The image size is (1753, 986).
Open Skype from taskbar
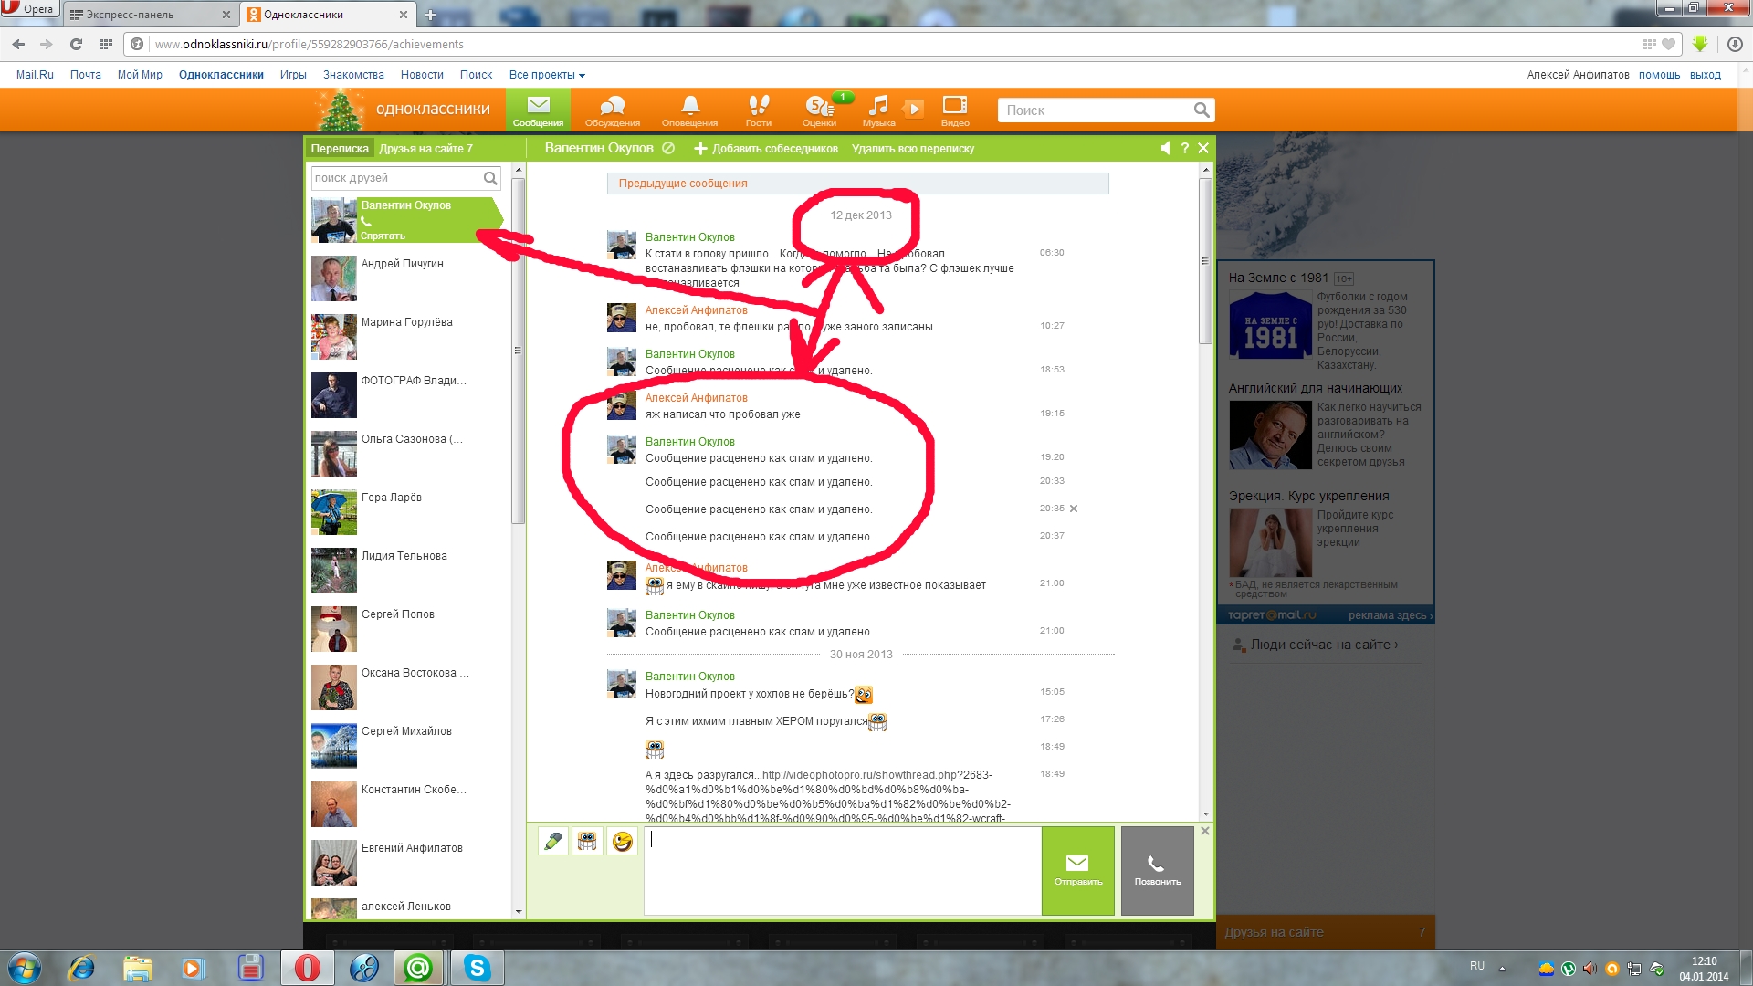(x=478, y=967)
